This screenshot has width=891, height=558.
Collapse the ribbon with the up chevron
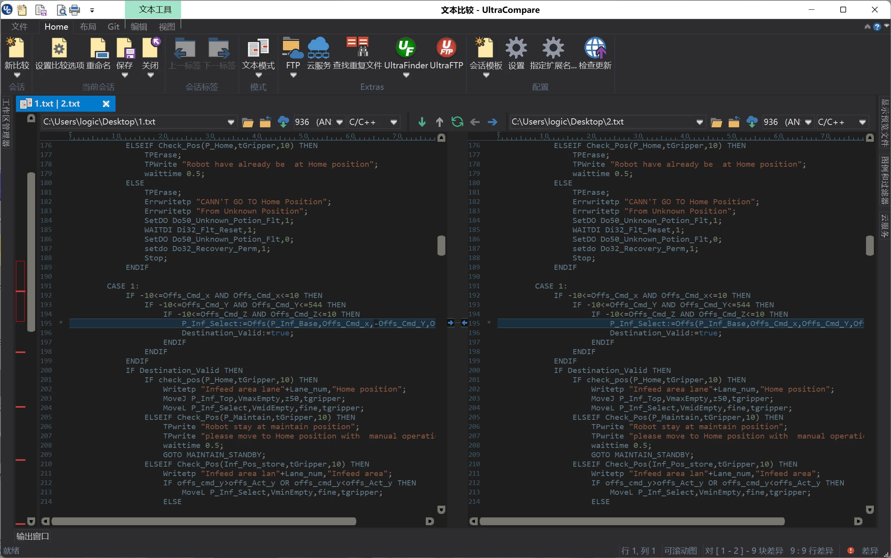click(x=867, y=27)
